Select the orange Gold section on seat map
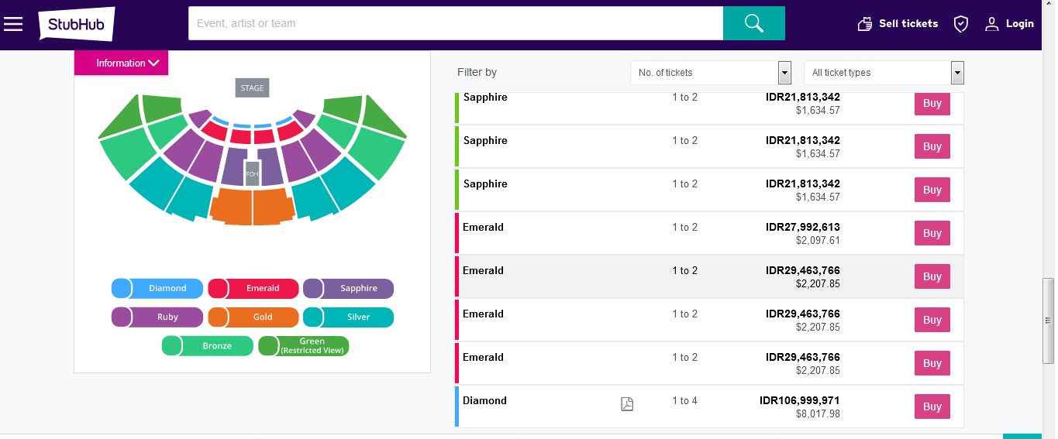The height and width of the screenshot is (439, 1058). coord(252,206)
